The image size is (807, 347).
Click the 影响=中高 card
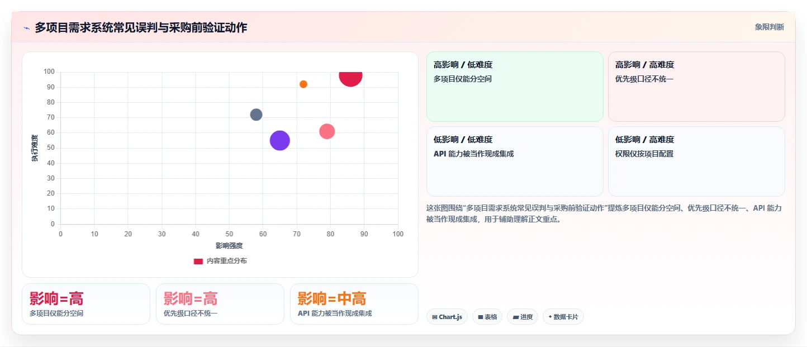(x=354, y=304)
